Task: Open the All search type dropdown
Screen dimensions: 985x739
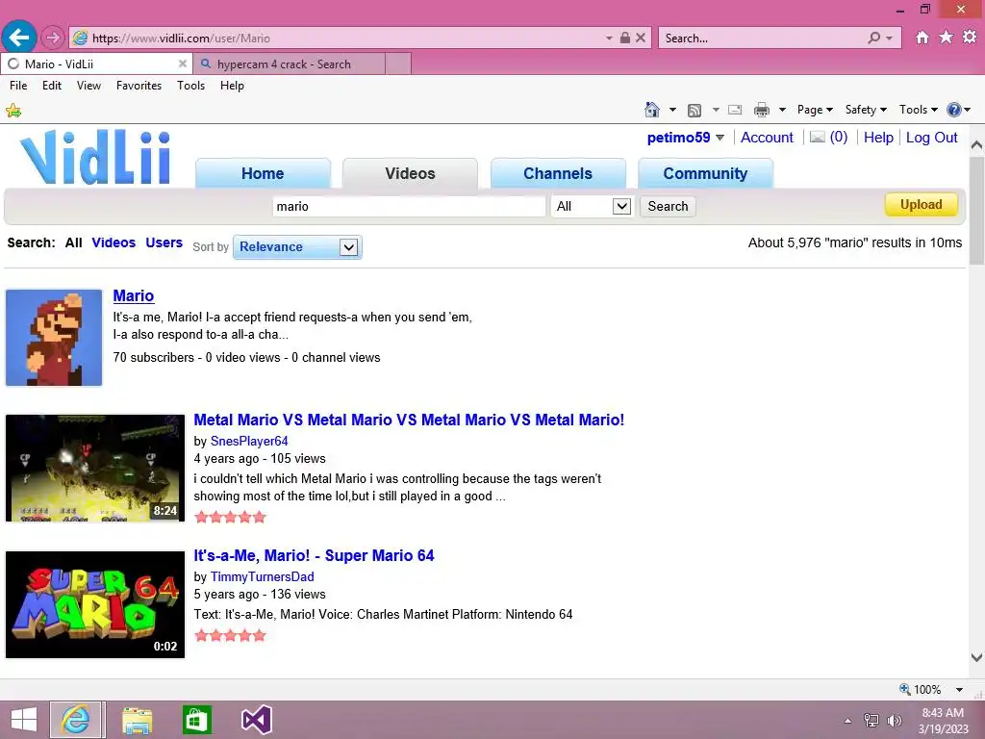Action: (592, 206)
